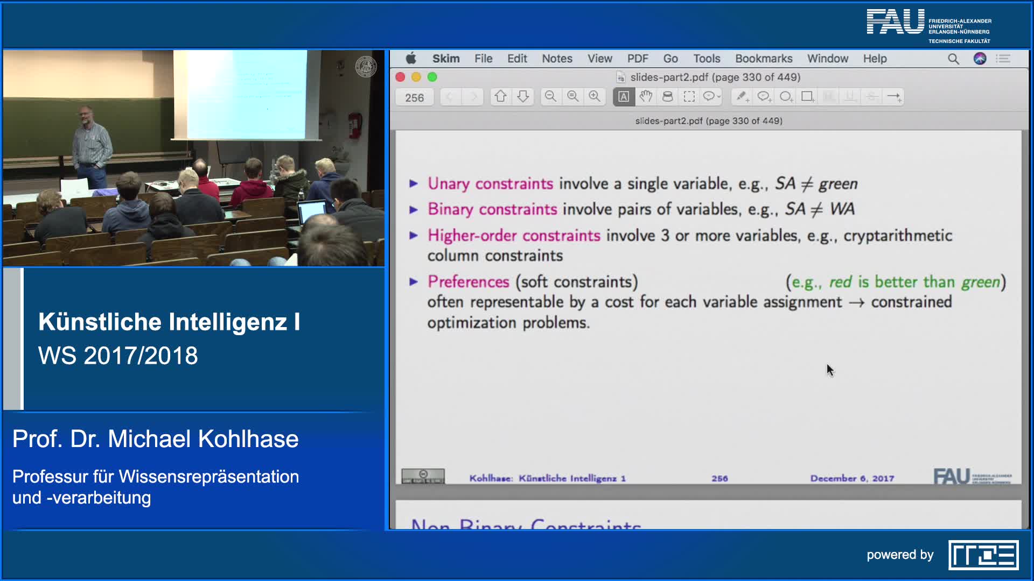Click the Zoom In icon

coord(595,97)
